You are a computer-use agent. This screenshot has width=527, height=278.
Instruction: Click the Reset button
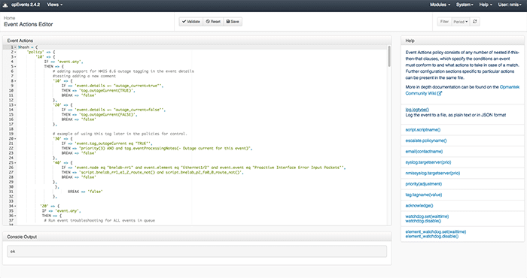coord(213,22)
